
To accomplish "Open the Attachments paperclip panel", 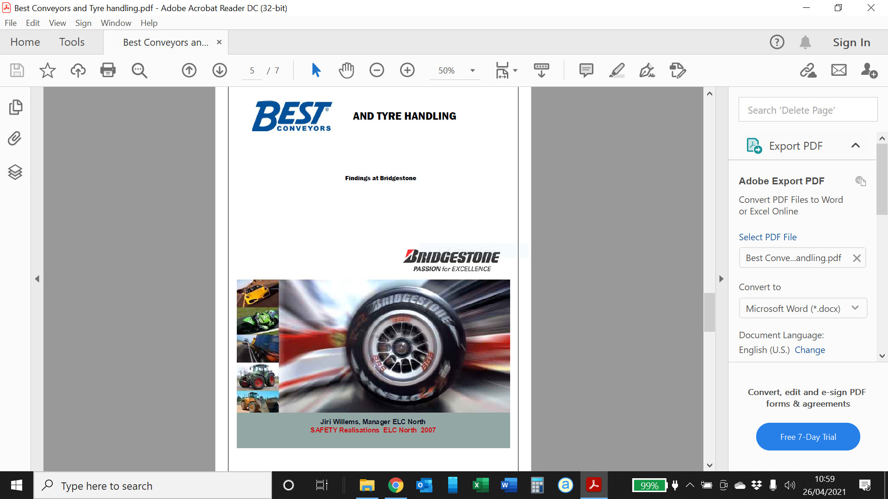I will [15, 139].
